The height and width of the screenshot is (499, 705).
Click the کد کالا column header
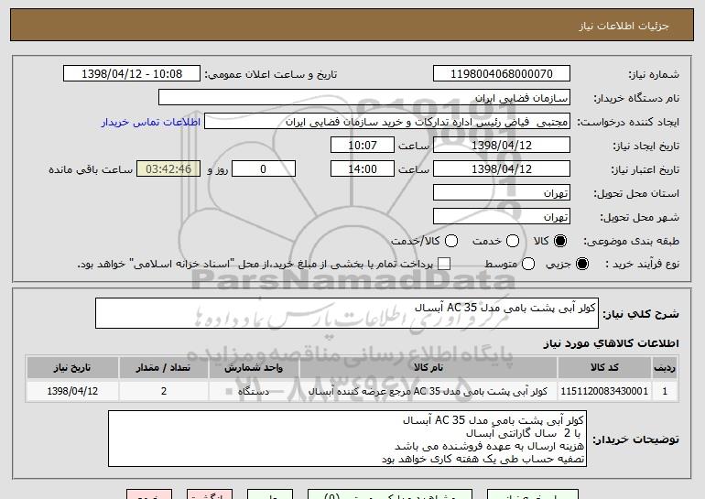pos(604,368)
